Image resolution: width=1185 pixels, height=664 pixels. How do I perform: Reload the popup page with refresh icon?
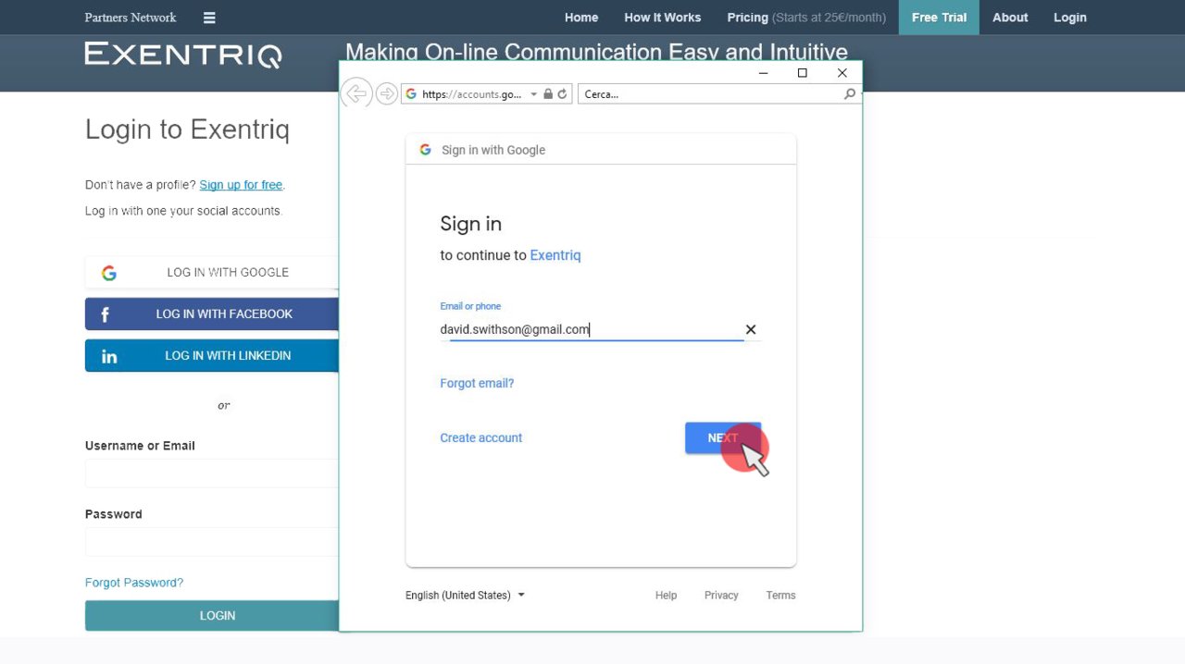point(562,94)
